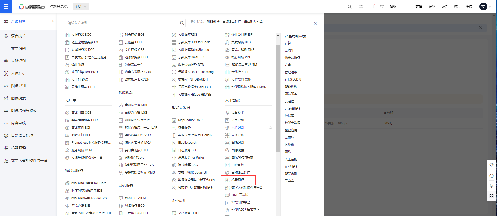Open 智能创作平台 product
The width and height of the screenshot is (497, 216).
click(240, 203)
